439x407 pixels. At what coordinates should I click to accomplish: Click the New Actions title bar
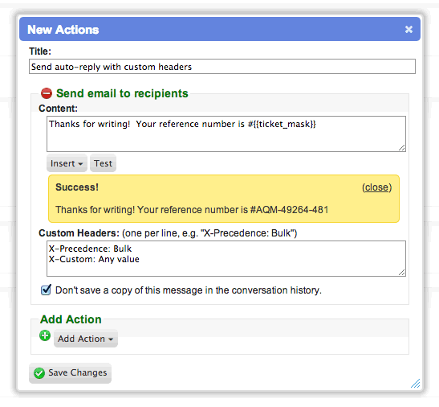(x=220, y=29)
